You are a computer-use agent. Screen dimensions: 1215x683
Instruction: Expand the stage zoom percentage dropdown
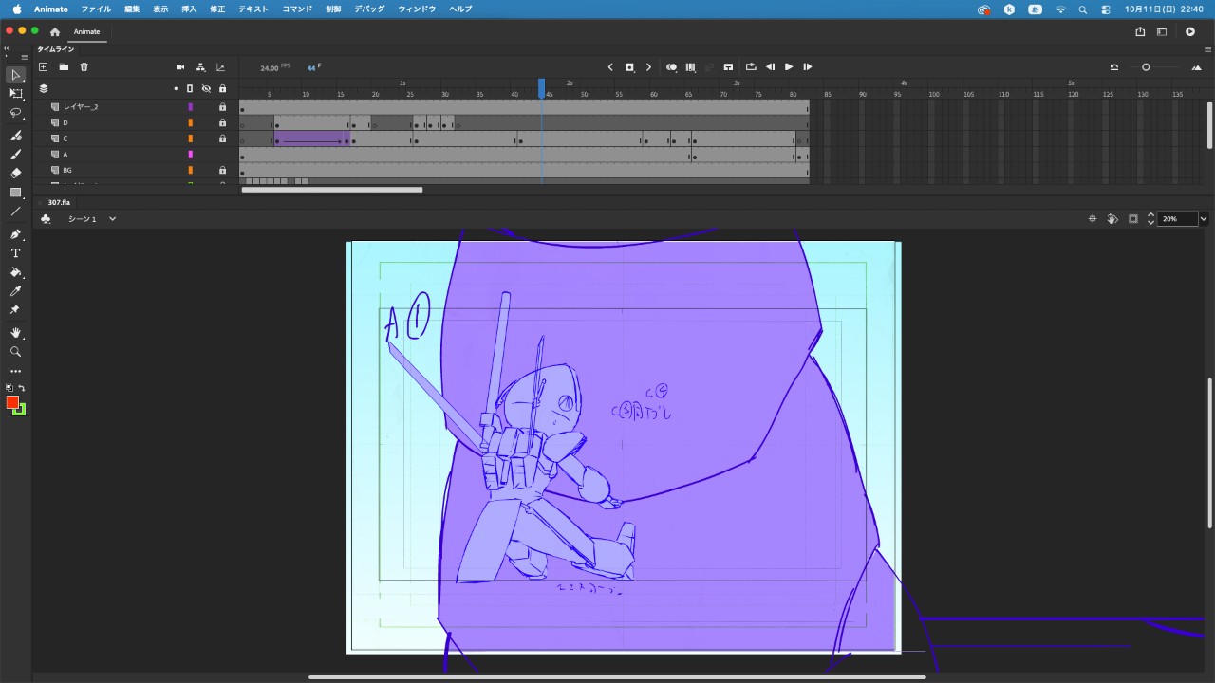[1204, 219]
